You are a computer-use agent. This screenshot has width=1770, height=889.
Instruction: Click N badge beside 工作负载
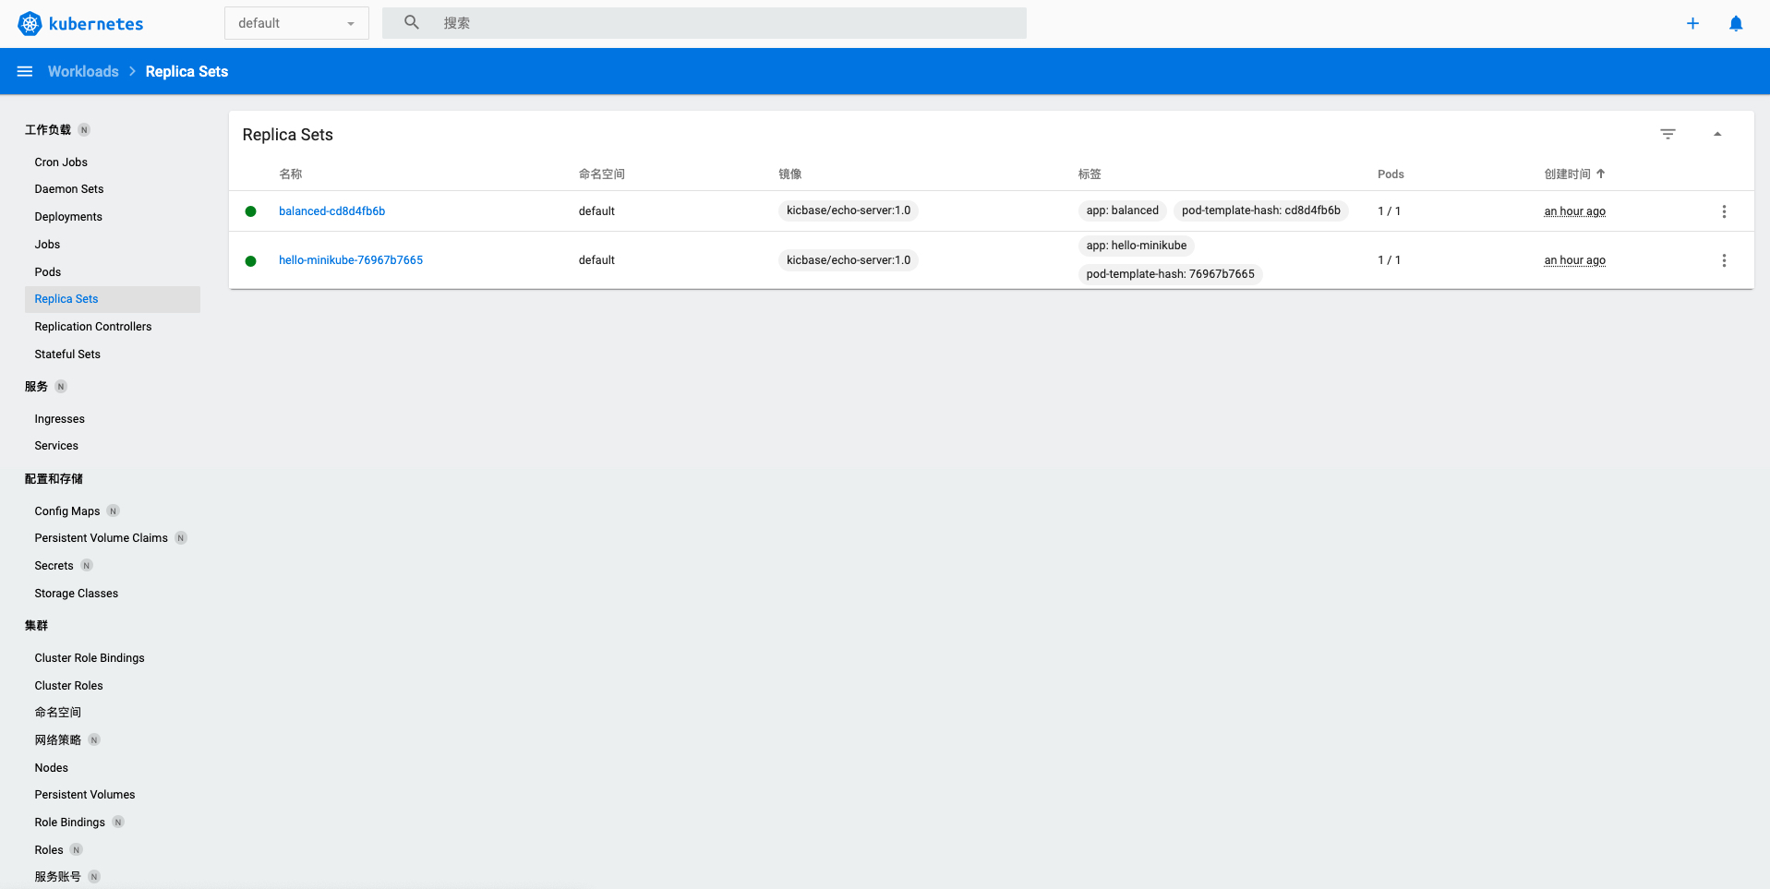[84, 130]
